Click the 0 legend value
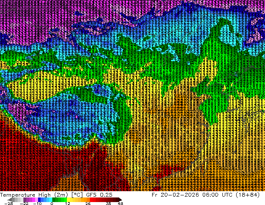265x205 pixels. (52, 203)
